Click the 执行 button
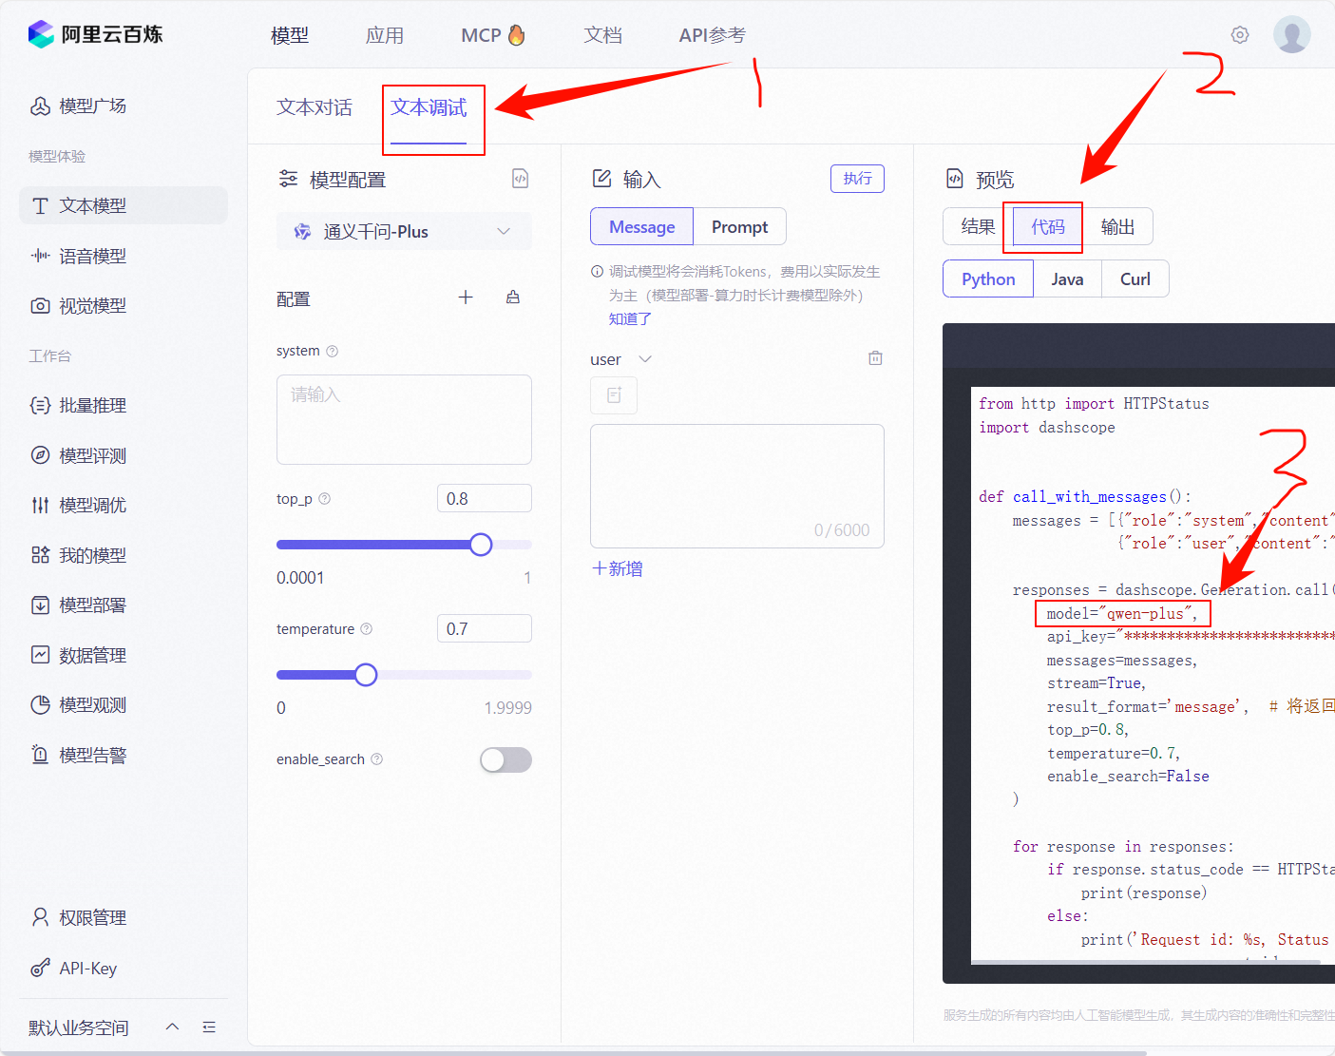 (857, 179)
